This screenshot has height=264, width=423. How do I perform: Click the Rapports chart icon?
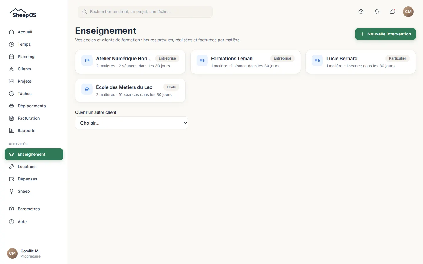[x=11, y=131]
